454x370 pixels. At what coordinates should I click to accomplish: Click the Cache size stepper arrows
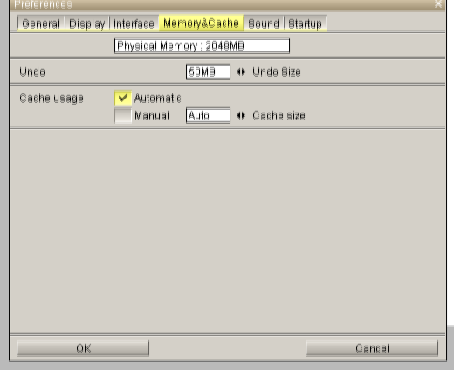[241, 115]
